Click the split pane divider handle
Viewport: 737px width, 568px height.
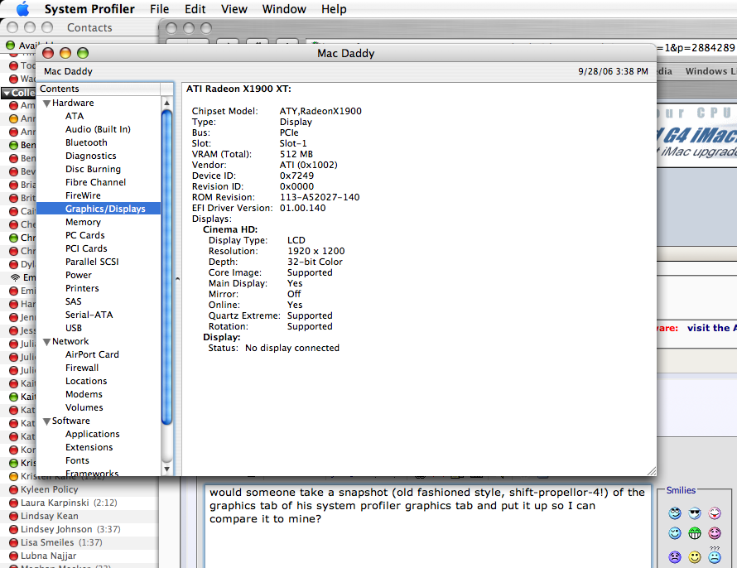[178, 279]
